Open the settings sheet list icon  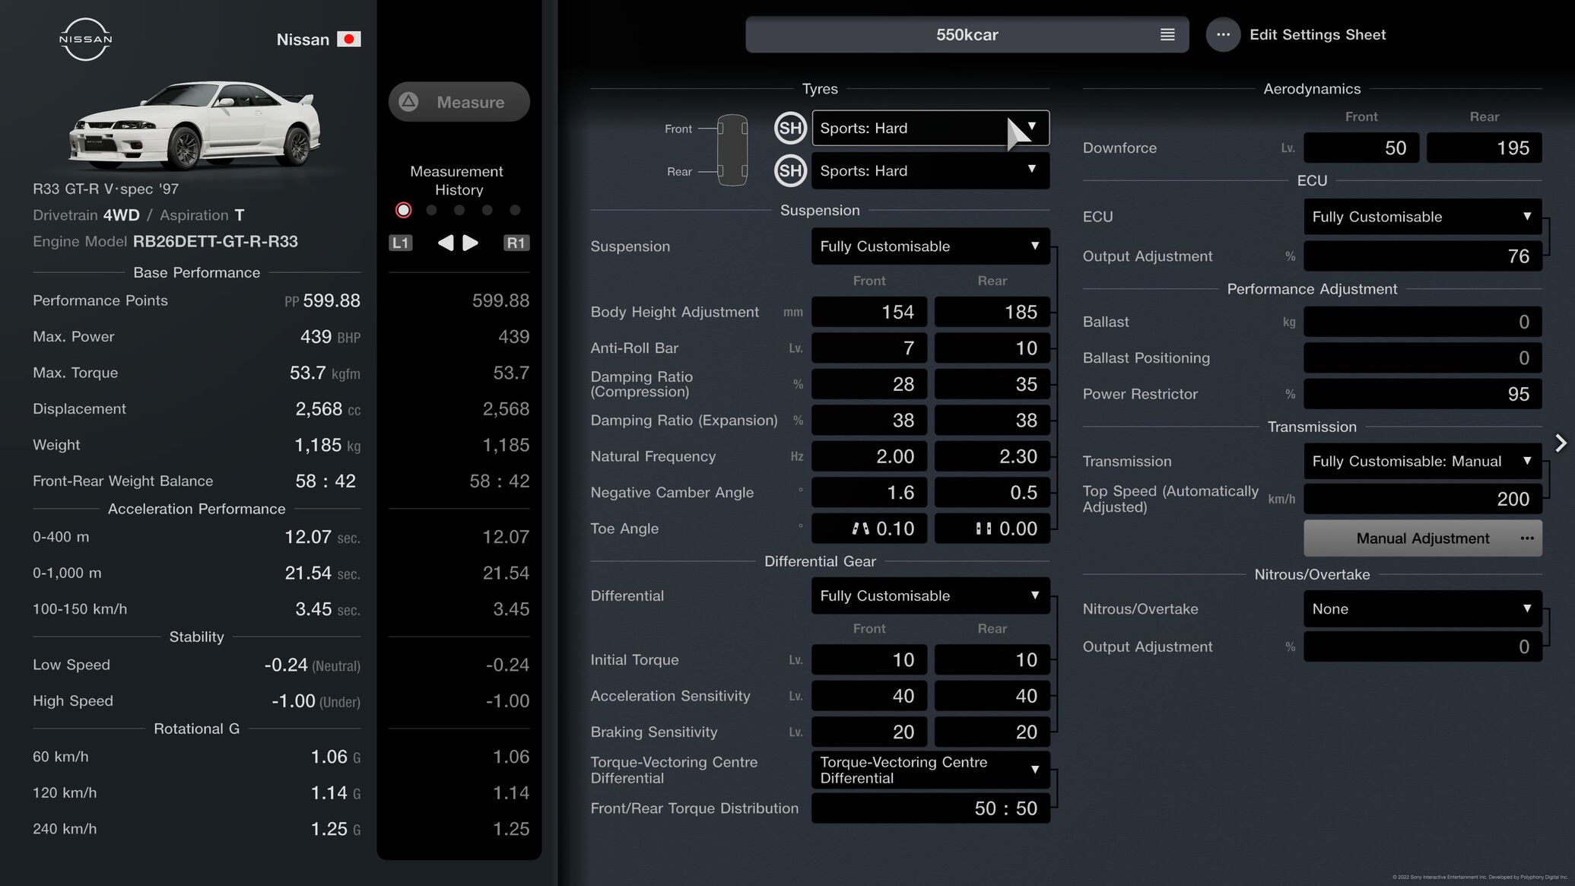[1167, 34]
